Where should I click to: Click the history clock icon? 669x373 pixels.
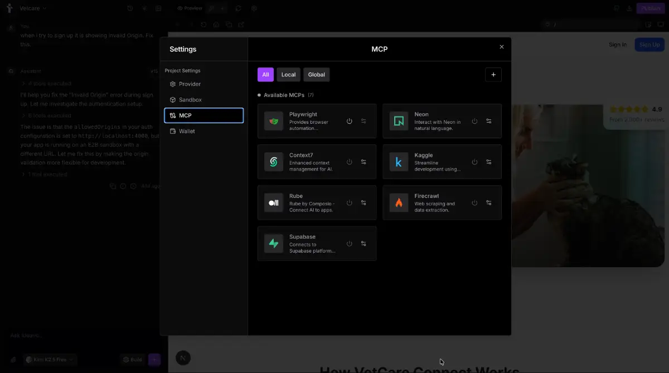coord(130,8)
